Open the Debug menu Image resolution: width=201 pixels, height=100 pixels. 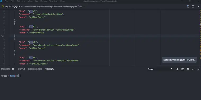tap(44, 1)
